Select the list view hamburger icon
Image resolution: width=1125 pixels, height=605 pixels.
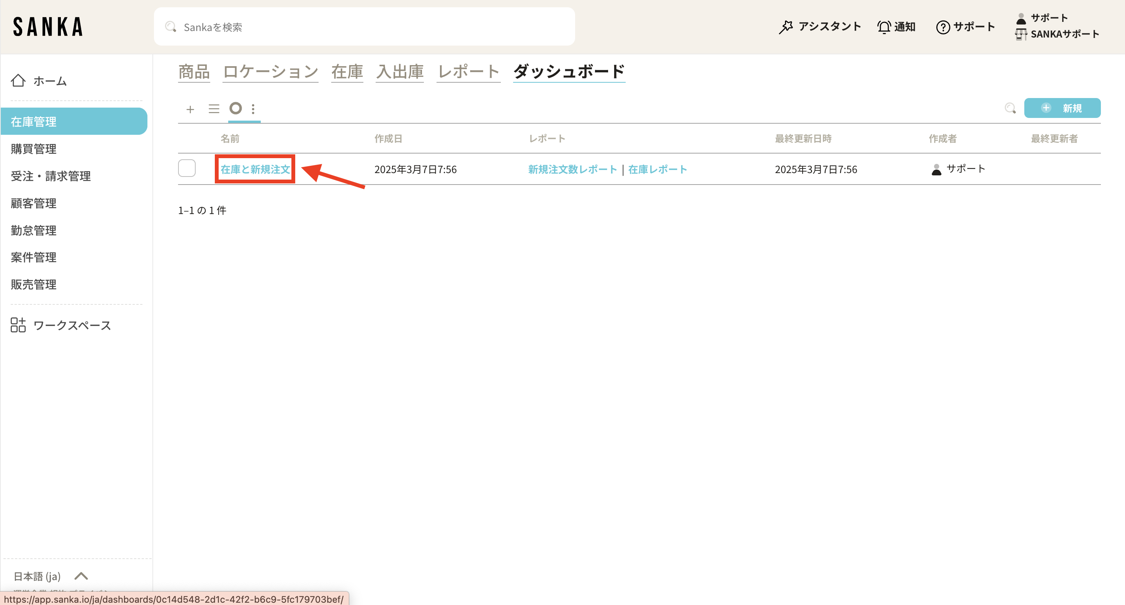214,109
